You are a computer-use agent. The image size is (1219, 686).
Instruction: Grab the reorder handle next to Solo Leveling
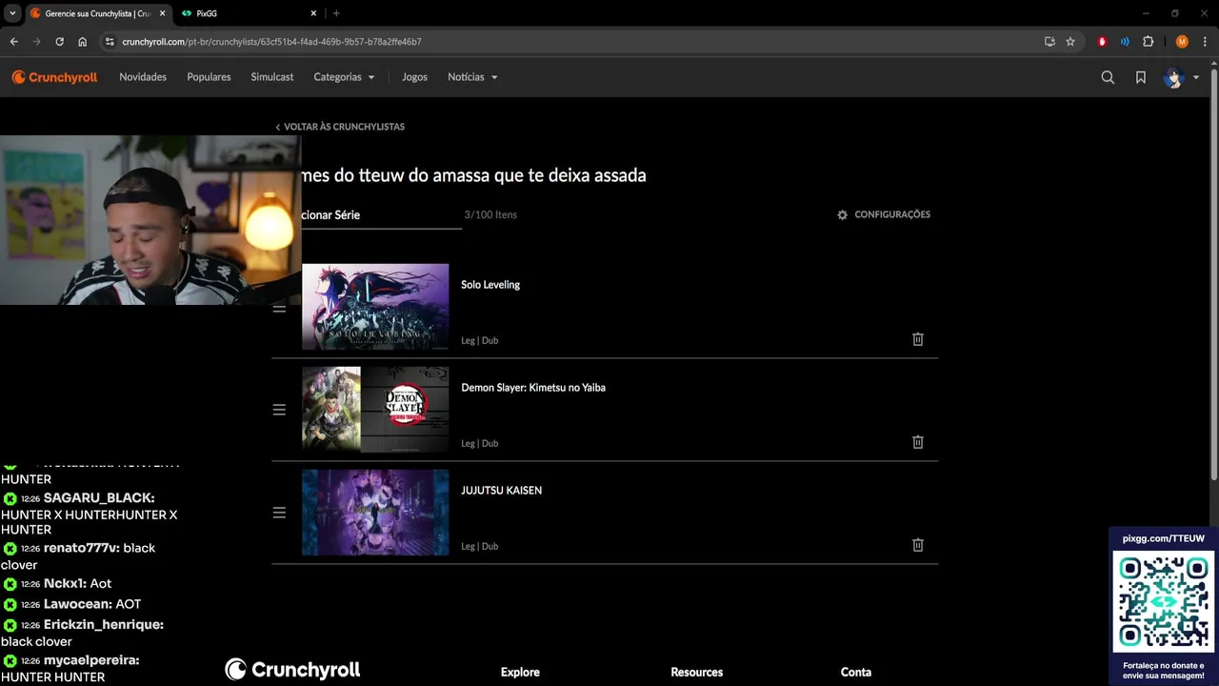279,308
